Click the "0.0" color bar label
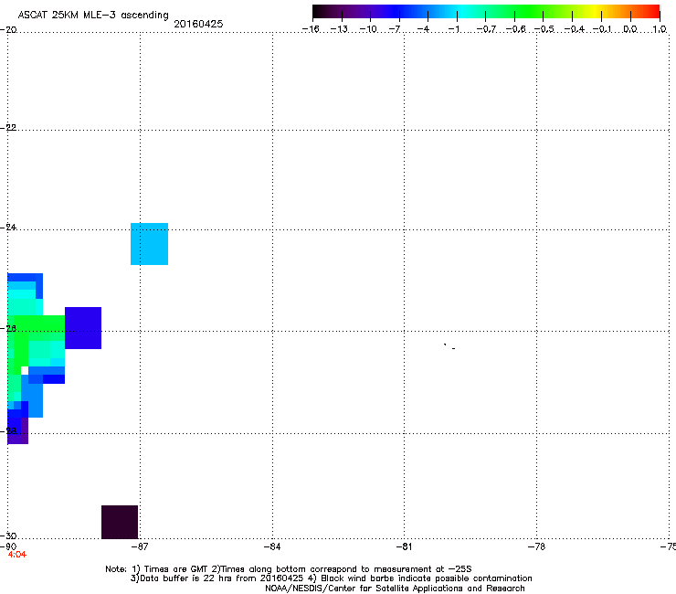Image resolution: width=676 pixels, height=594 pixels. (x=630, y=29)
